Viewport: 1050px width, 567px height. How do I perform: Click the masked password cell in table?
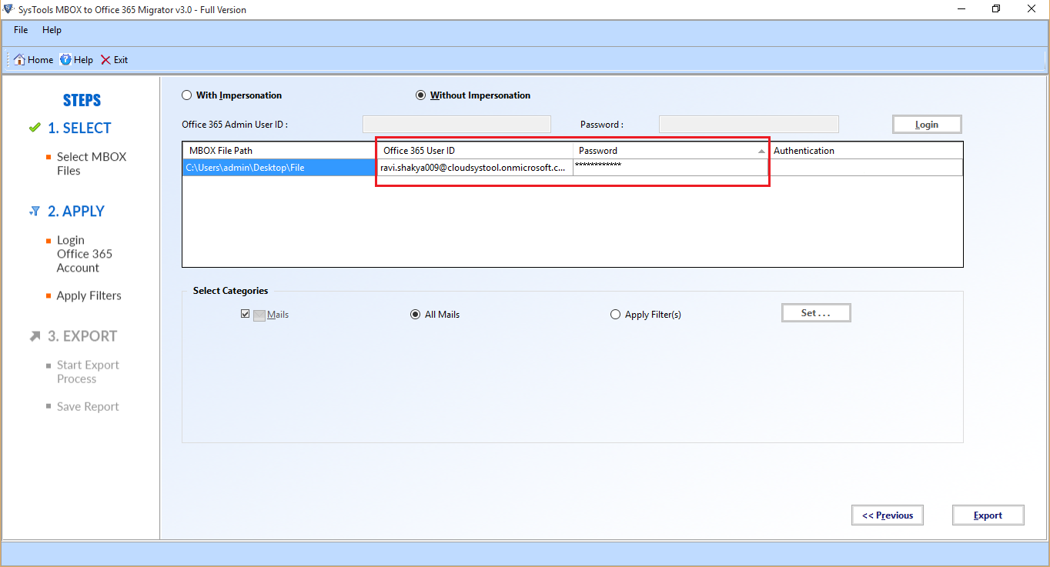670,167
